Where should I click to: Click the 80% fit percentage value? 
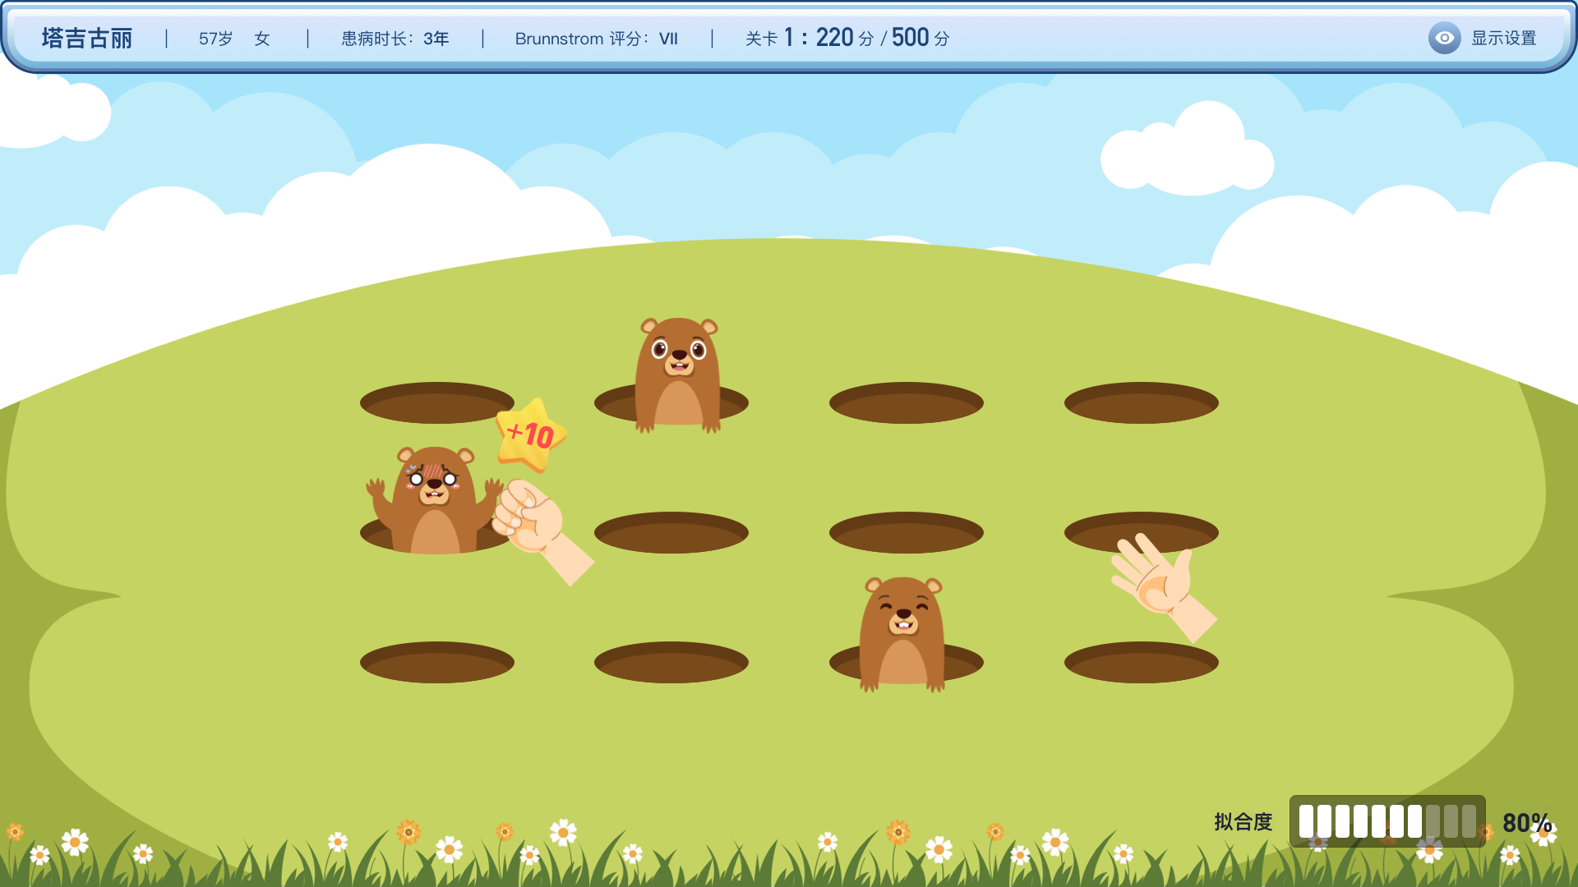point(1526,822)
